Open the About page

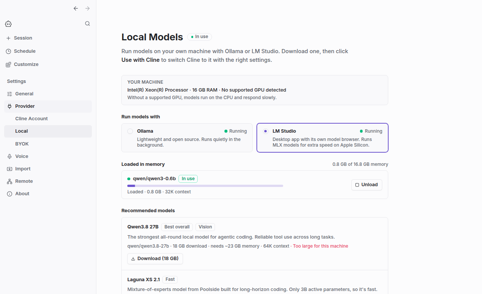coord(48,194)
